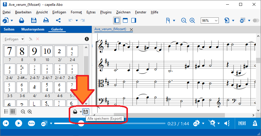
Task: Open the playback sound settings gear
Action: [197, 124]
